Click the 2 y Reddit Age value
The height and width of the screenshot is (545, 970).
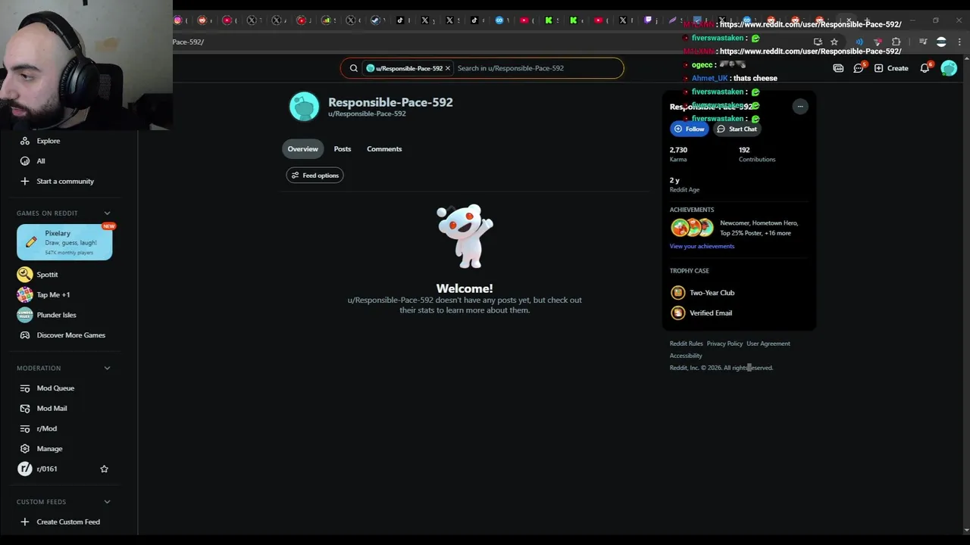(x=674, y=181)
